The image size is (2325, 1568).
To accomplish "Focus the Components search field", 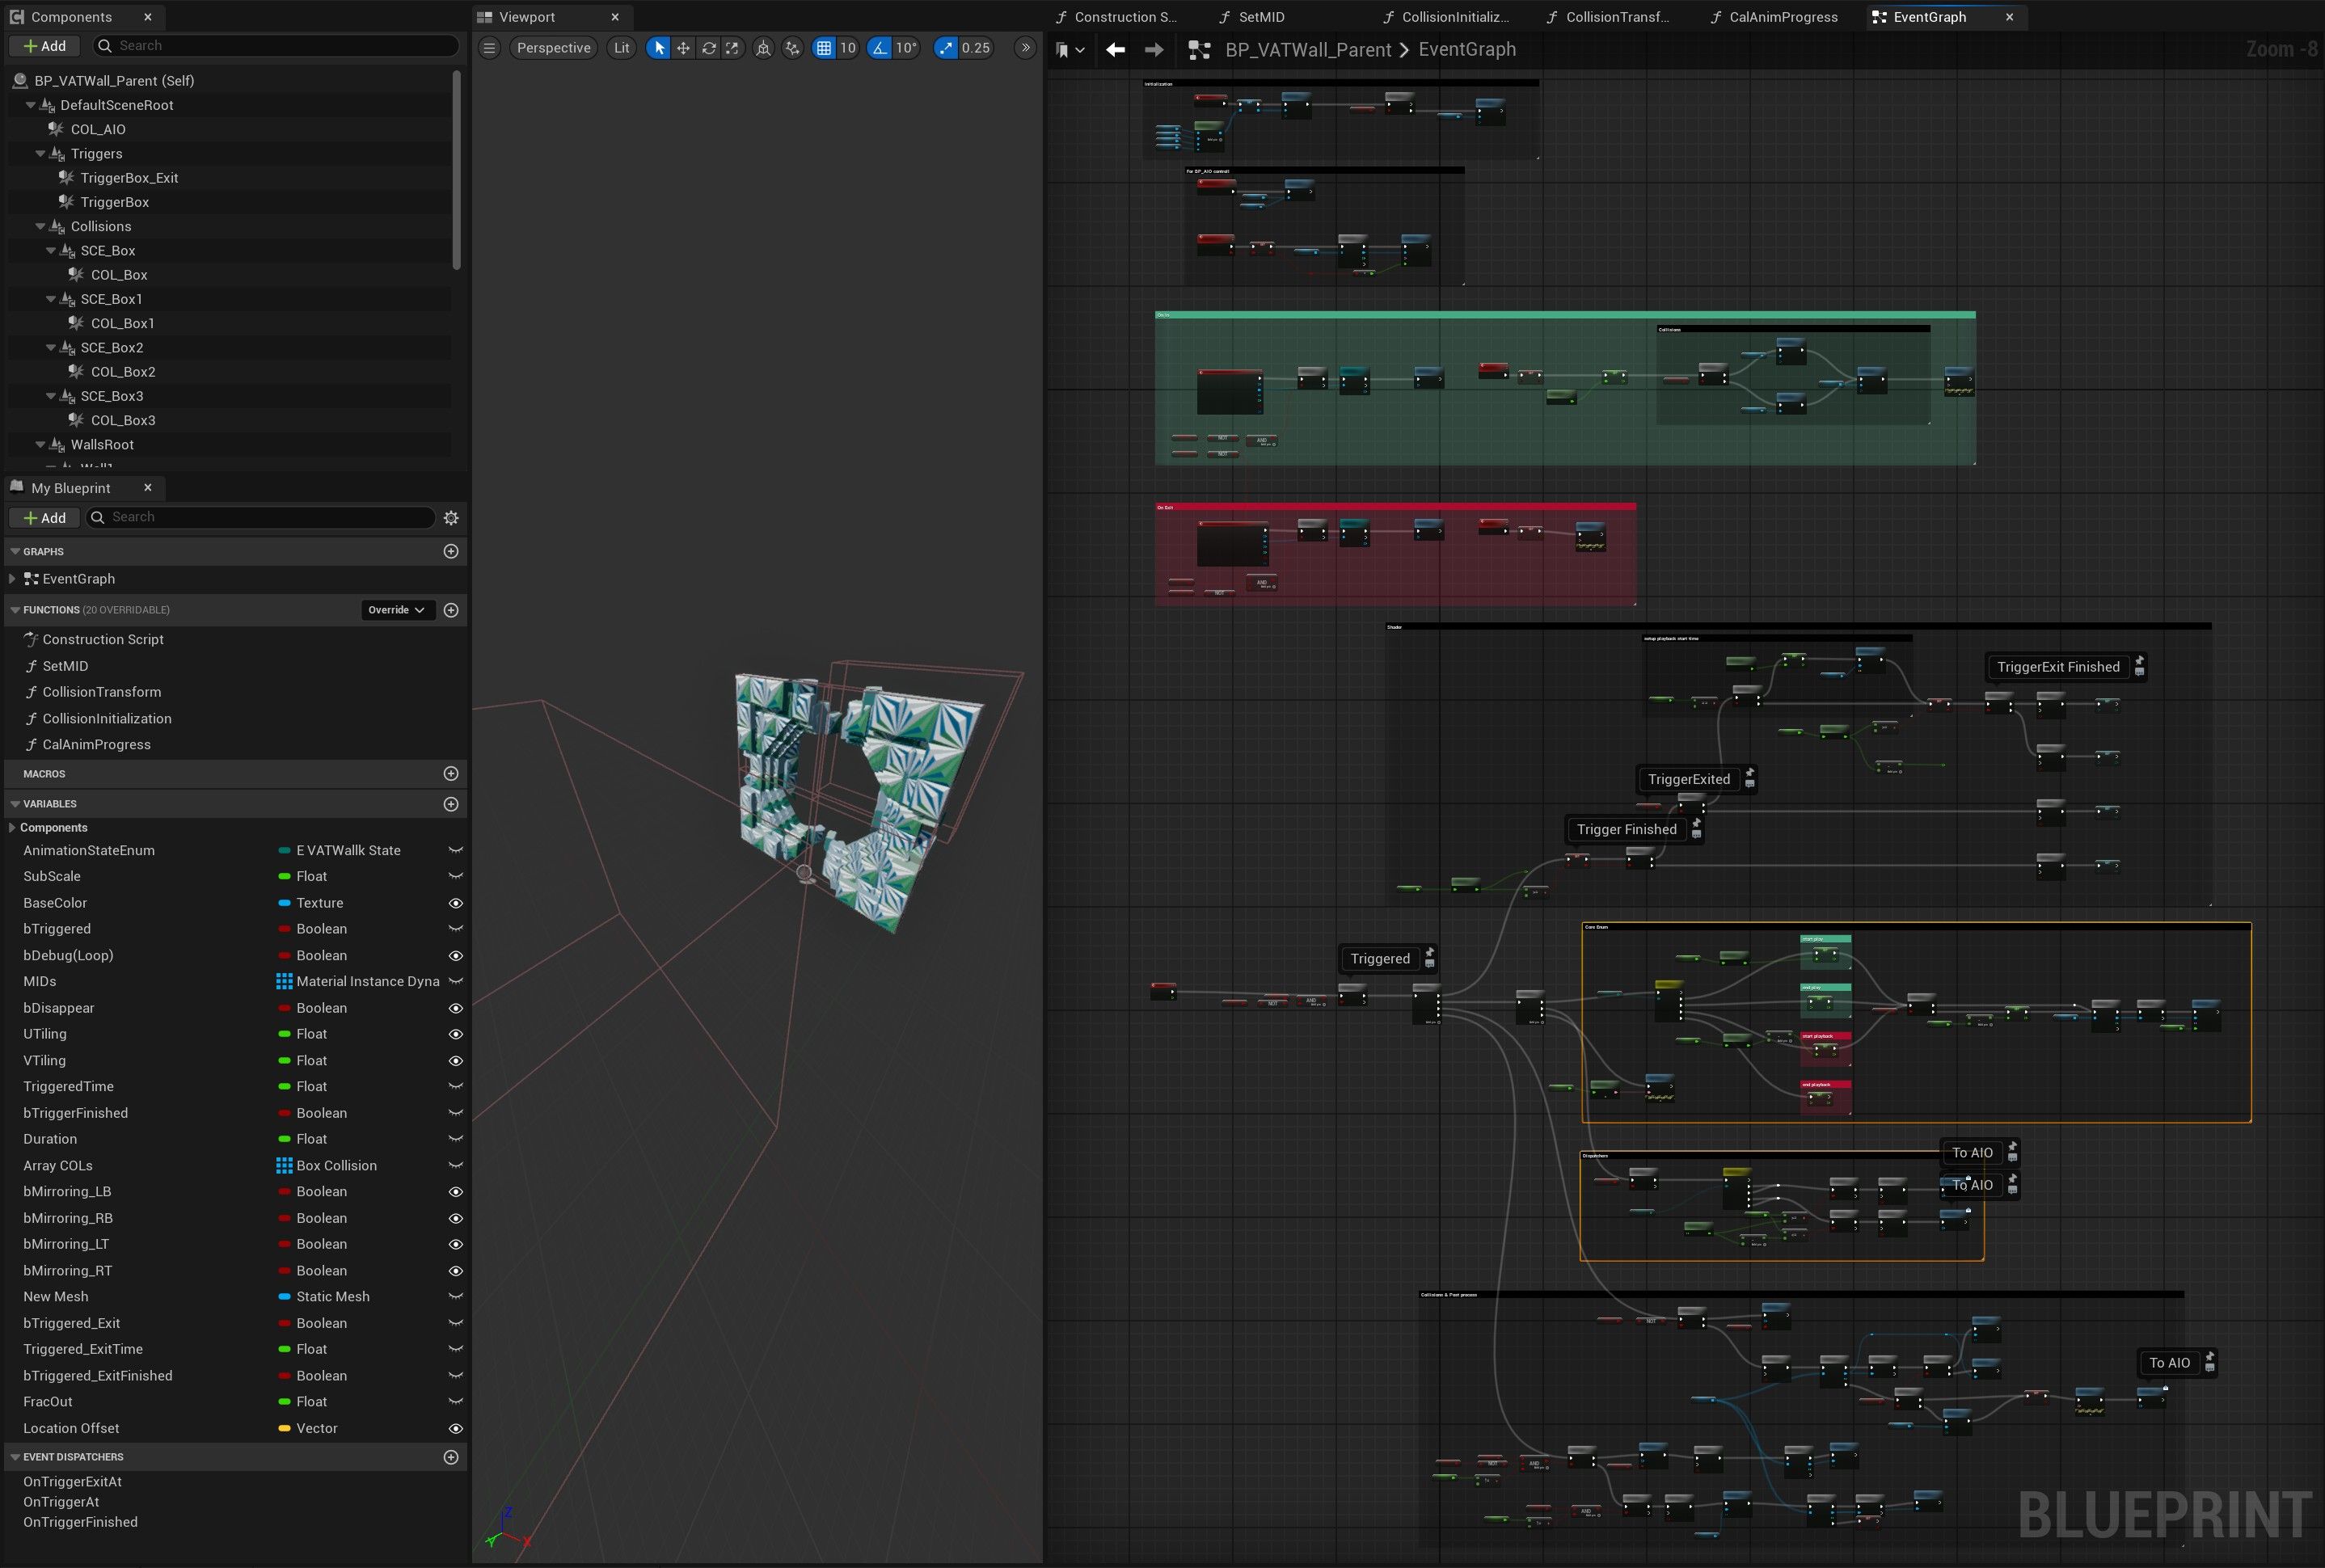I will (276, 46).
